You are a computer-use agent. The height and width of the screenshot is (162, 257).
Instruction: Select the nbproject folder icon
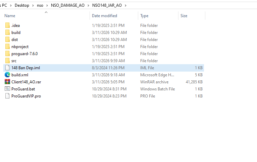7,47
